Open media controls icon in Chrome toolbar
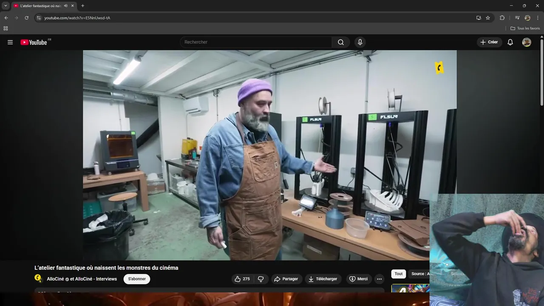This screenshot has width=544, height=306. (x=517, y=18)
